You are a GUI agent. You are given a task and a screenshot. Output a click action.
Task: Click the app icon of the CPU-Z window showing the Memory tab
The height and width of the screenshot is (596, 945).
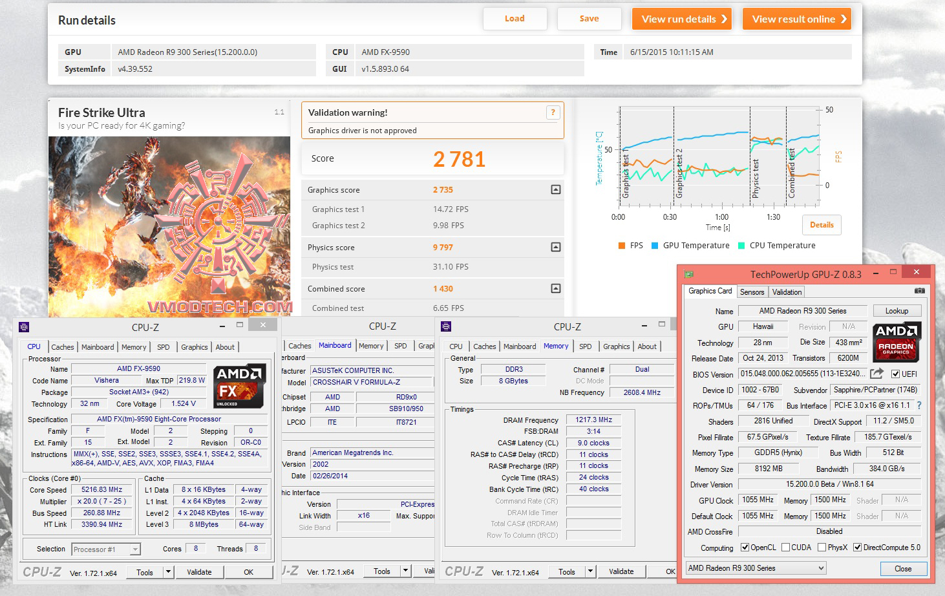[x=445, y=326]
